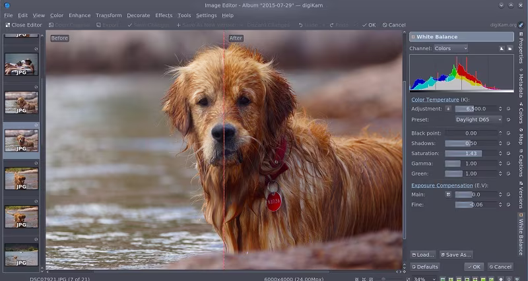The height and width of the screenshot is (281, 528).
Task: Reset the Adjustment temperature value to default
Action: [508, 109]
